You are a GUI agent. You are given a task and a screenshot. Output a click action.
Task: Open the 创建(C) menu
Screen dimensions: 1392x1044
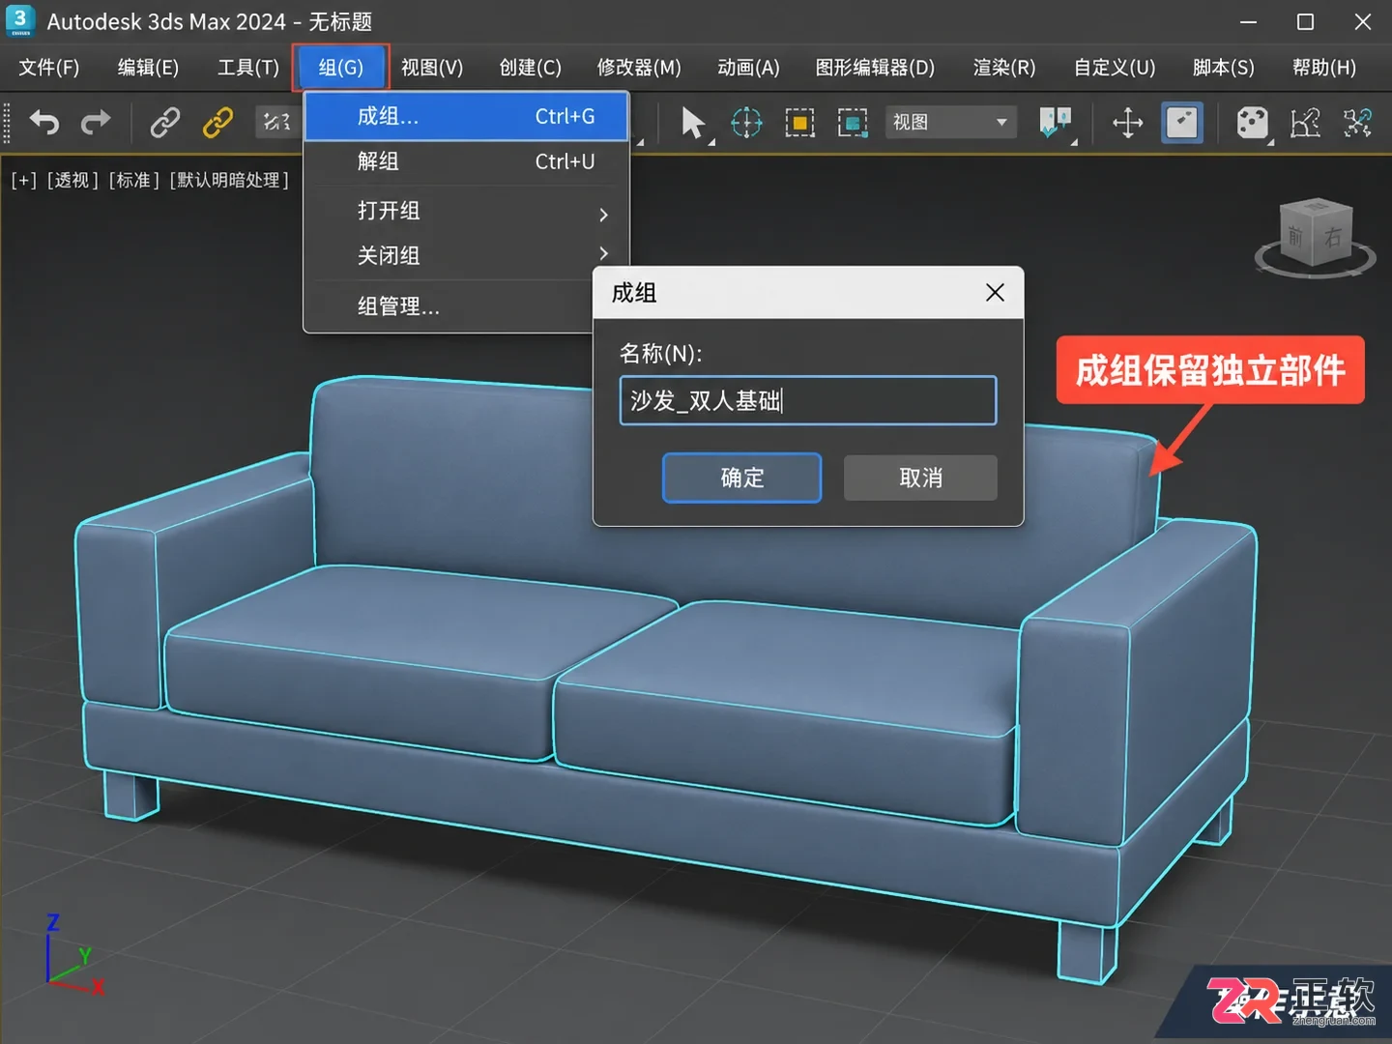tap(531, 68)
